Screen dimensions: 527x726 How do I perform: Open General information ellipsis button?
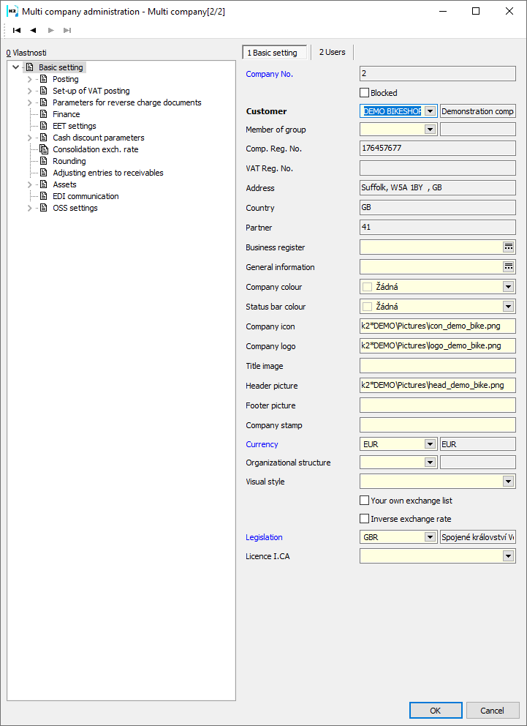click(x=509, y=267)
